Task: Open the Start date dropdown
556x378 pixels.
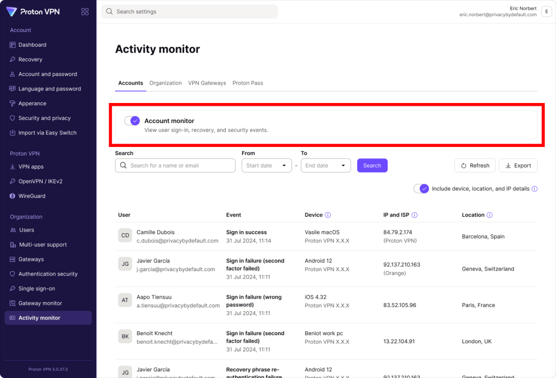Action: coord(267,165)
